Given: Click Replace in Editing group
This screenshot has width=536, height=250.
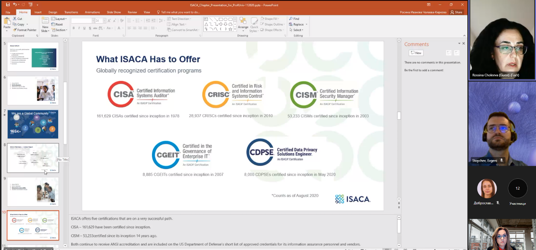Looking at the screenshot, I should click(298, 24).
